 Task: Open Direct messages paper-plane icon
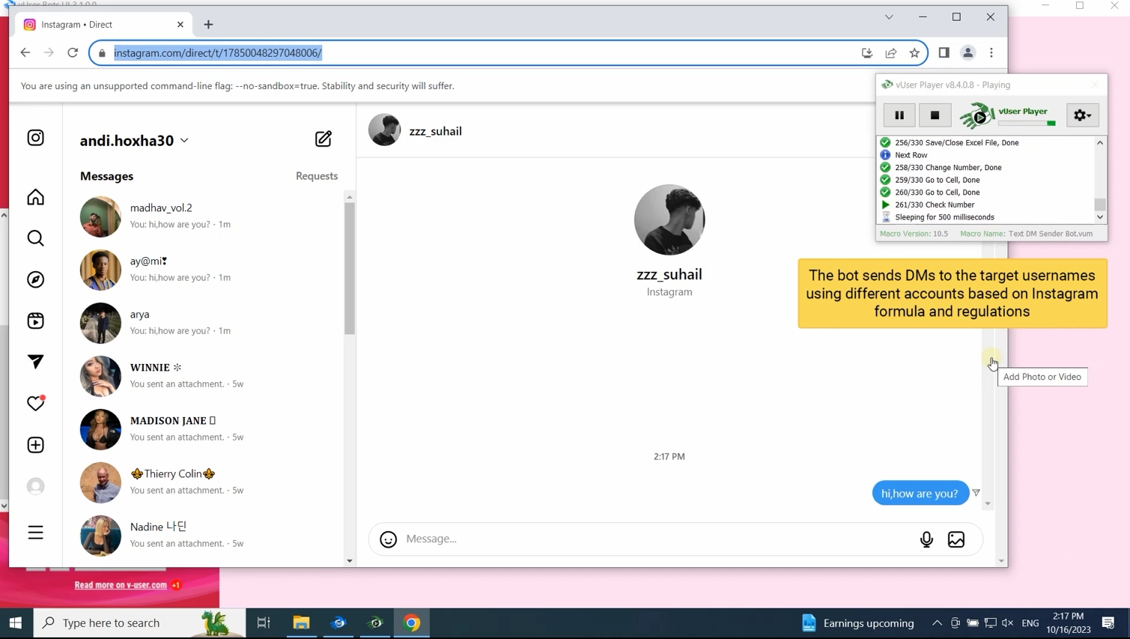point(35,362)
